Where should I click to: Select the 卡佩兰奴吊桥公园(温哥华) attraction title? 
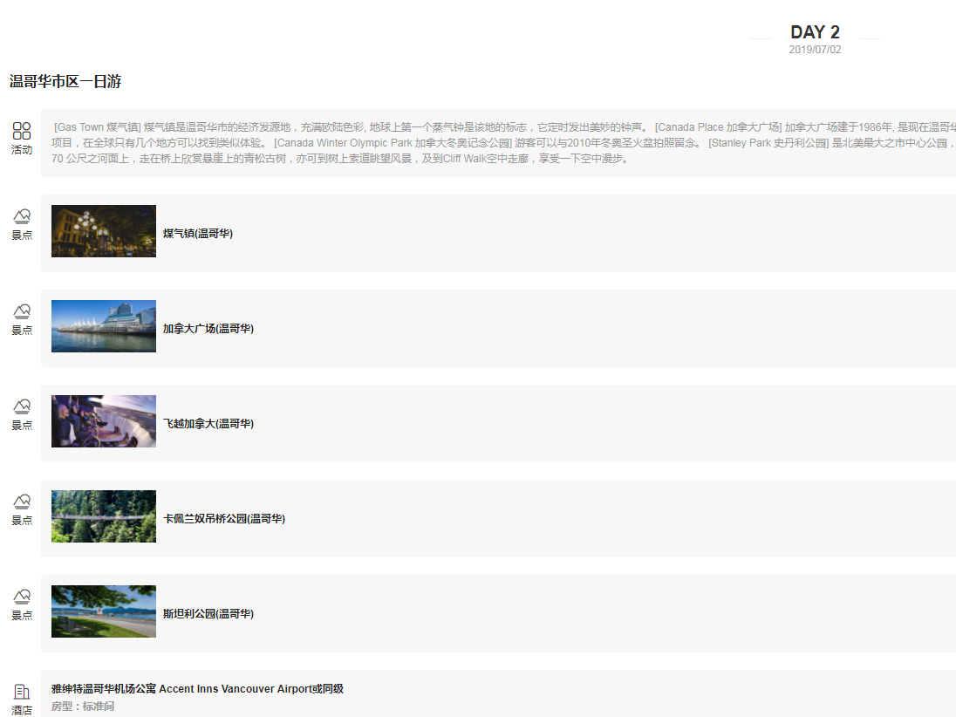[x=224, y=519]
